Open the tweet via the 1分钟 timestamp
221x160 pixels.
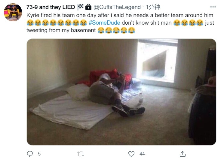153,7
